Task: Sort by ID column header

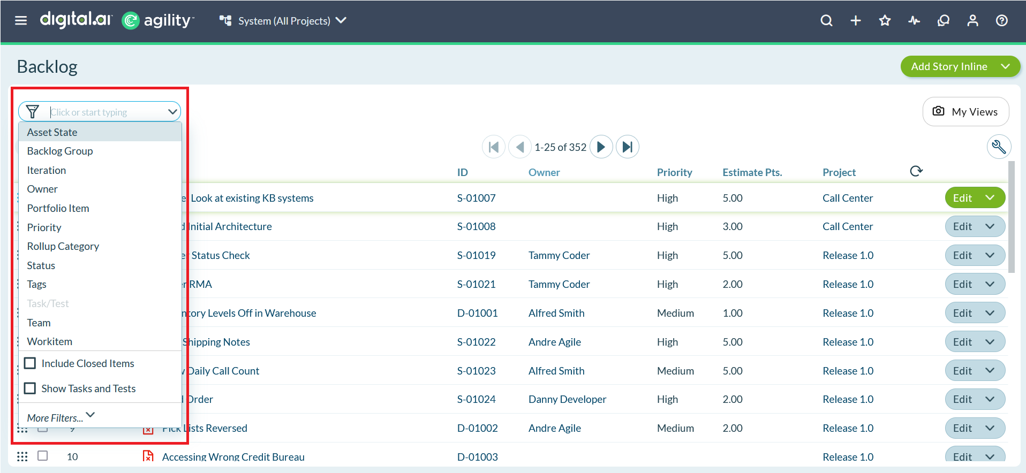Action: pyautogui.click(x=462, y=172)
